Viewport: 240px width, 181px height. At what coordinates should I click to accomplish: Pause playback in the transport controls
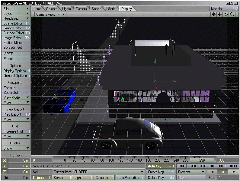tap(223, 172)
